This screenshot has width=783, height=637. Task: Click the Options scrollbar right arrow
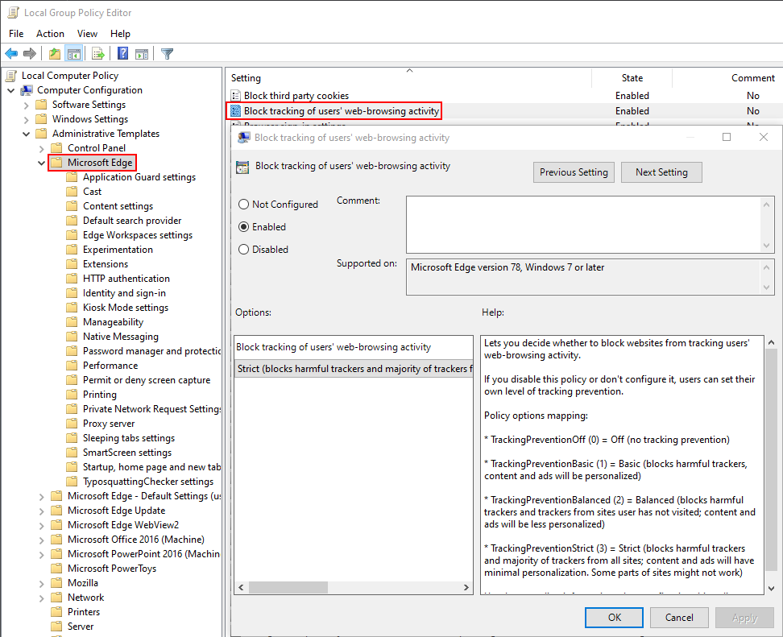click(x=466, y=587)
